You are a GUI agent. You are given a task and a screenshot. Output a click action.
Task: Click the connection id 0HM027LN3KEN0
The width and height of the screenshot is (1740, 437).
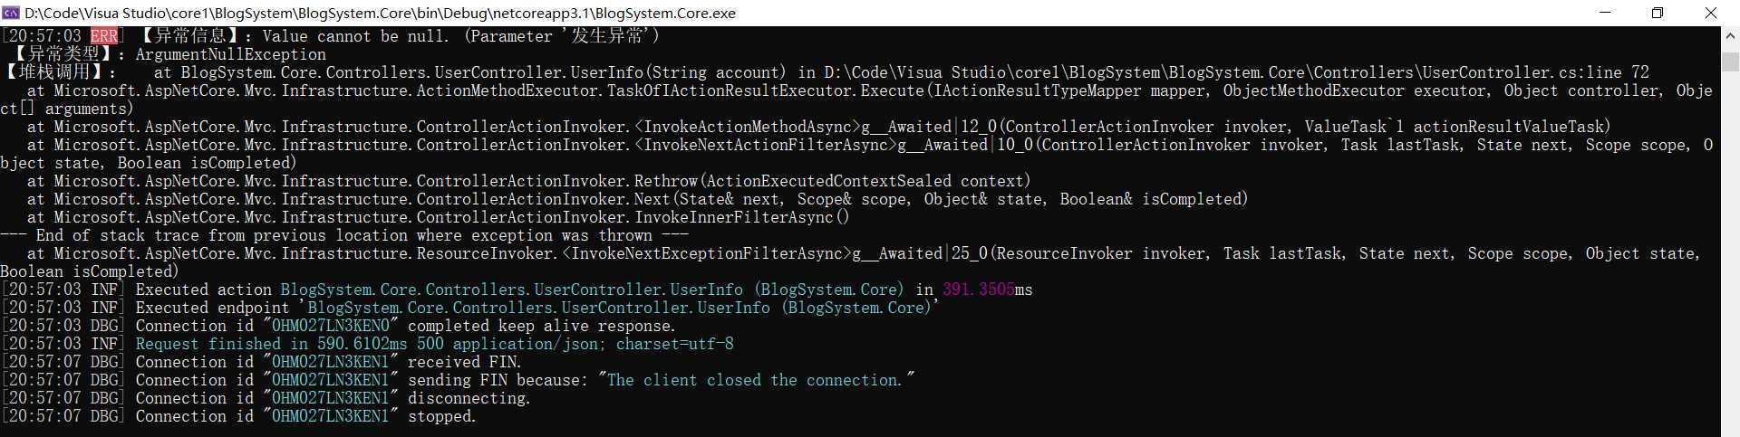330,326
